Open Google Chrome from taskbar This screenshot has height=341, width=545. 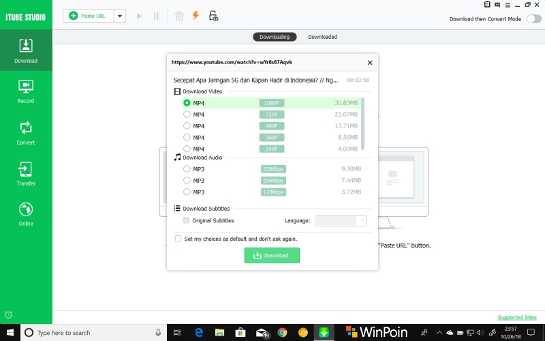point(282,333)
